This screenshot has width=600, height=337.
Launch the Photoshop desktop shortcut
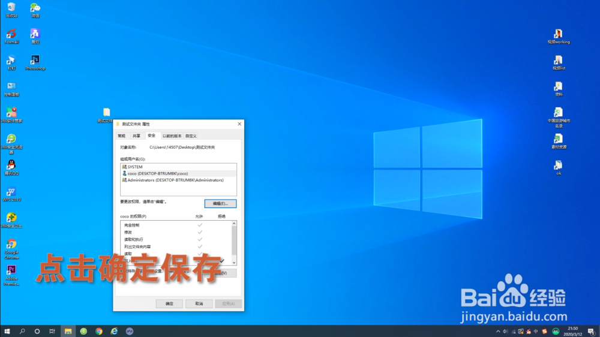(35, 62)
